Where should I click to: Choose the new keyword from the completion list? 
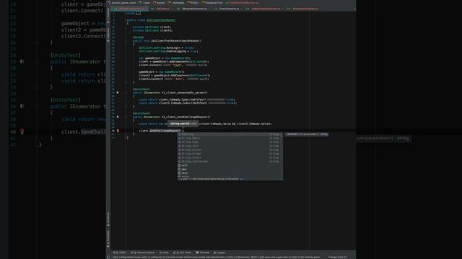[229, 169]
